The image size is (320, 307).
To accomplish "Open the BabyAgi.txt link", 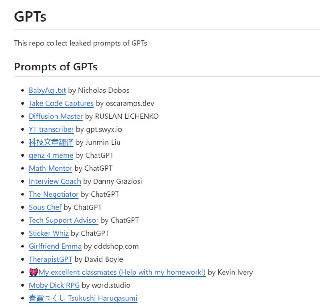I will (47, 90).
